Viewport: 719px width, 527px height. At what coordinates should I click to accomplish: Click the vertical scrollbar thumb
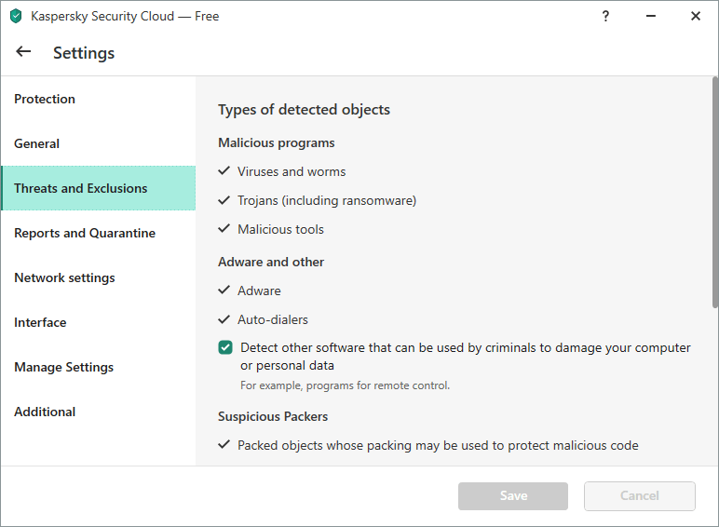pos(715,193)
